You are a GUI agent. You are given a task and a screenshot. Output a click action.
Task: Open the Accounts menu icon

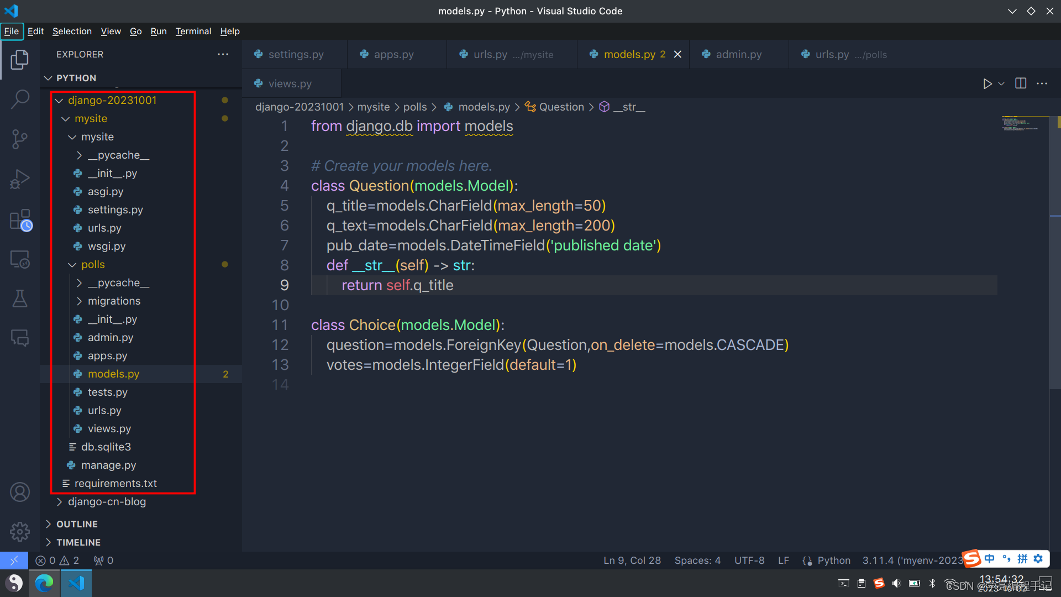20,492
